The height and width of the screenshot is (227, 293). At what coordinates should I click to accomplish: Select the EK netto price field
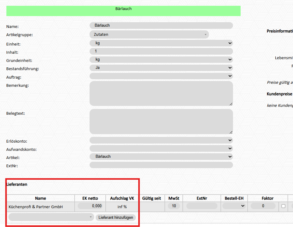point(90,206)
